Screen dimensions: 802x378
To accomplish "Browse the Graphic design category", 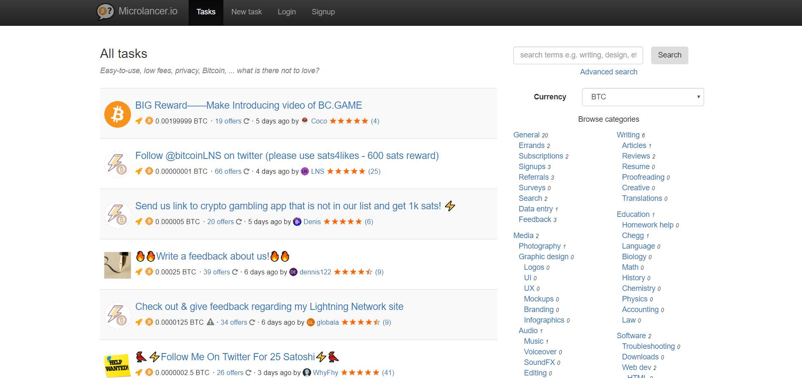I will click(543, 257).
